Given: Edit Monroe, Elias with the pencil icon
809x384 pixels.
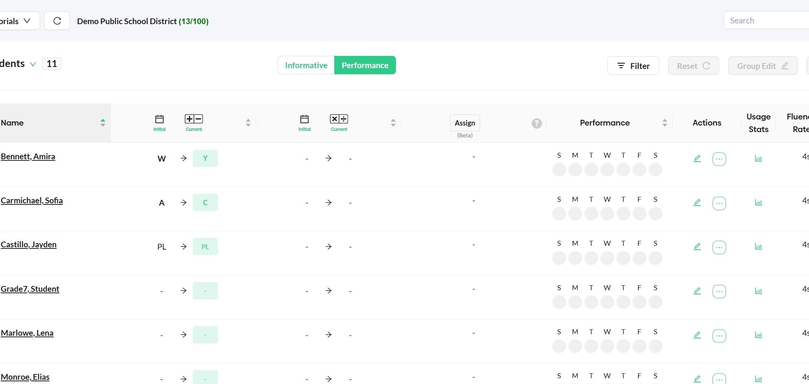Looking at the screenshot, I should point(697,379).
